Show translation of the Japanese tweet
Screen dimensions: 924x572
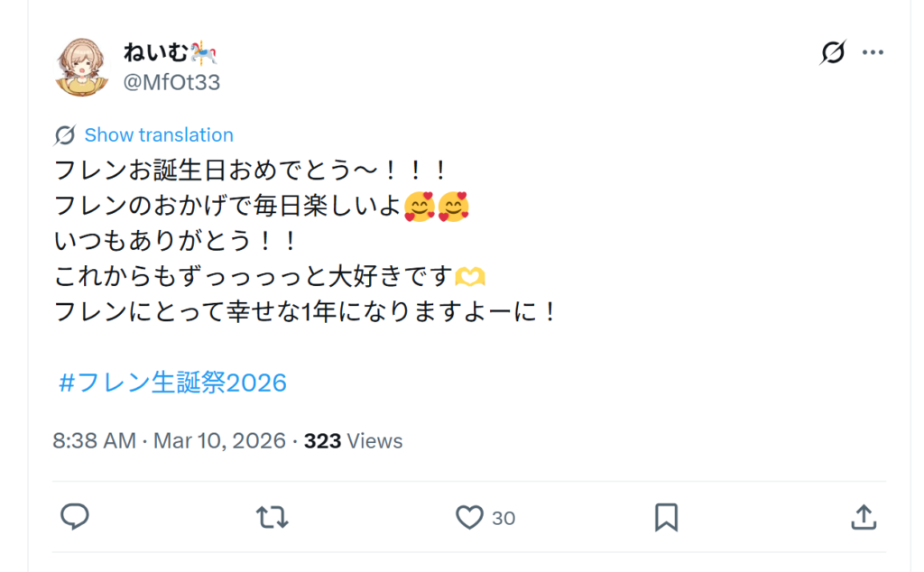159,135
